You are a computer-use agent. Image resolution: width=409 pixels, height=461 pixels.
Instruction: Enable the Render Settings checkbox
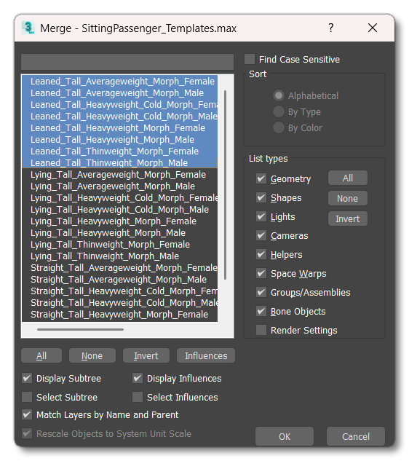click(261, 330)
